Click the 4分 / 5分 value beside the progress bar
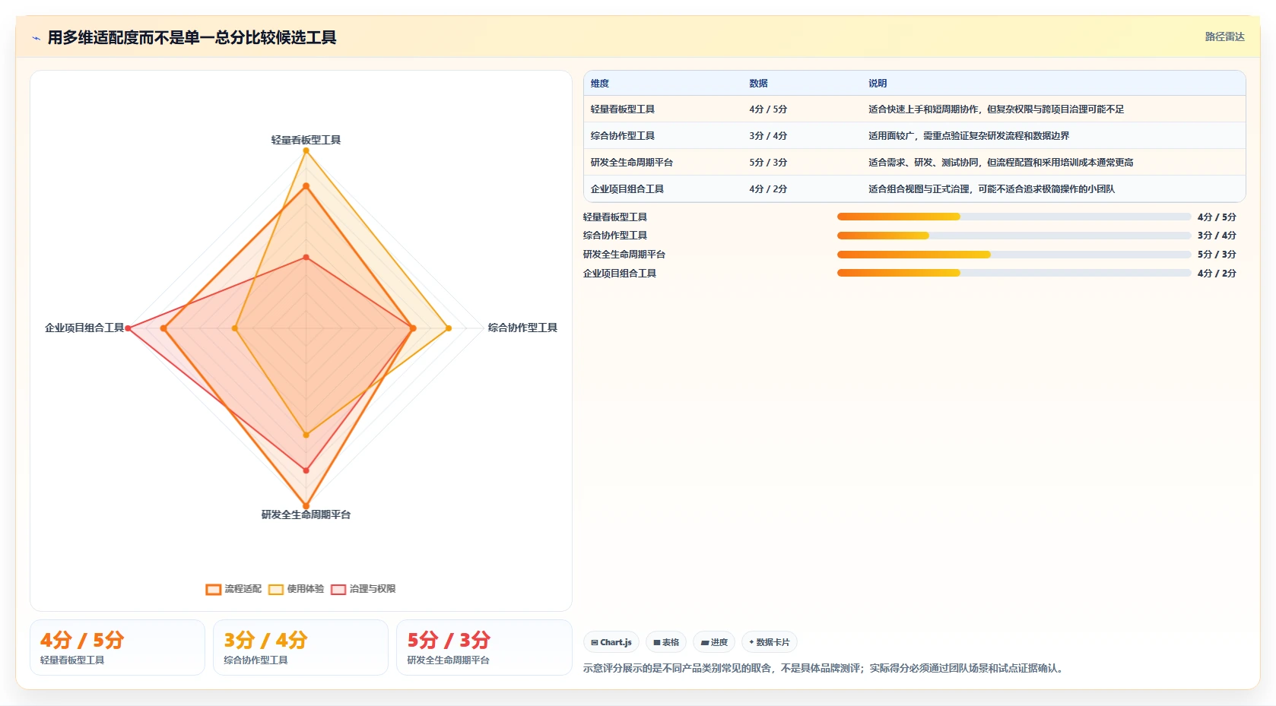Image resolution: width=1276 pixels, height=706 pixels. [1217, 217]
